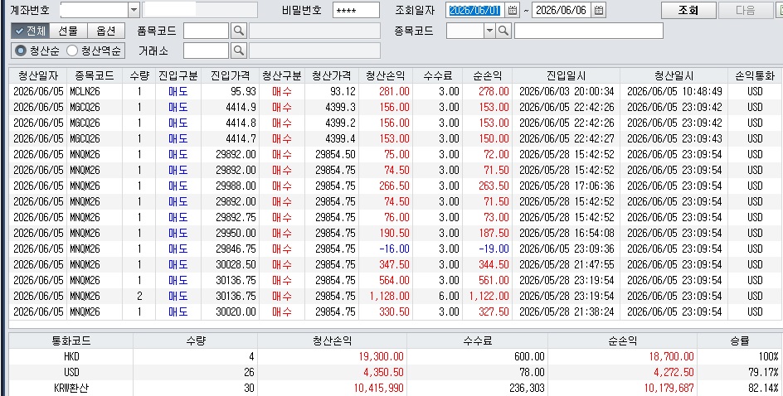
Task: Click exit time 2026/06/05 10:48:49
Action: click(674, 92)
